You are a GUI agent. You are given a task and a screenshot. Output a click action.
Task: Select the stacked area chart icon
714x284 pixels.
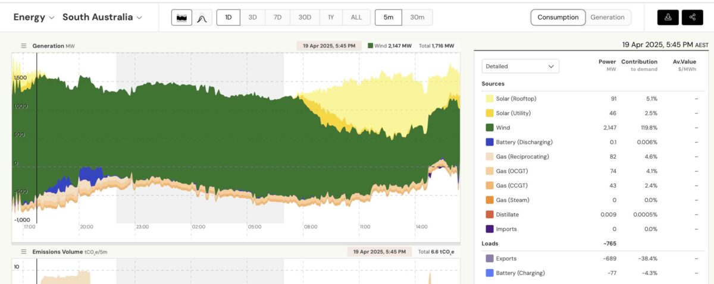click(181, 18)
